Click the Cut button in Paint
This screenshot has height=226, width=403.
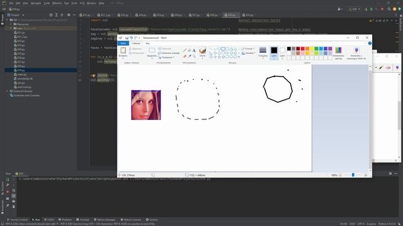click(135, 48)
